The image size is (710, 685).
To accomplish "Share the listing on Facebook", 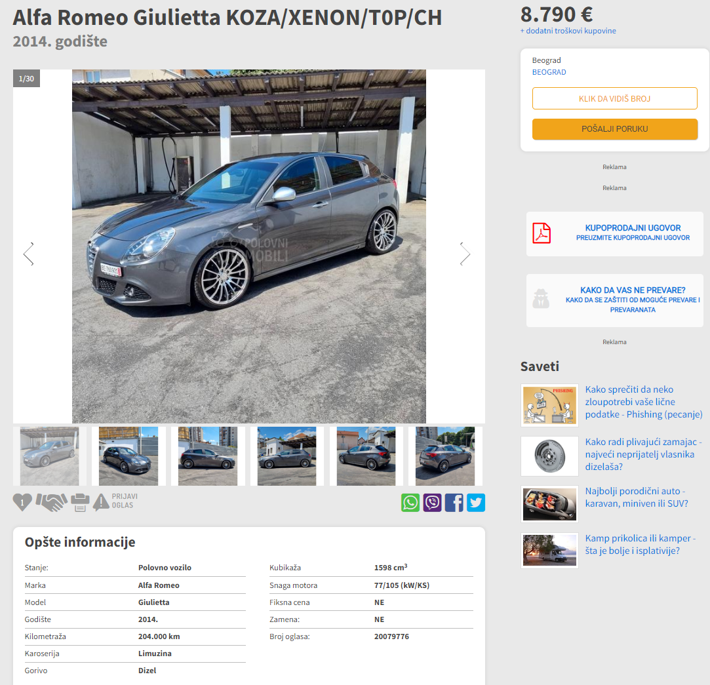I will tap(454, 503).
